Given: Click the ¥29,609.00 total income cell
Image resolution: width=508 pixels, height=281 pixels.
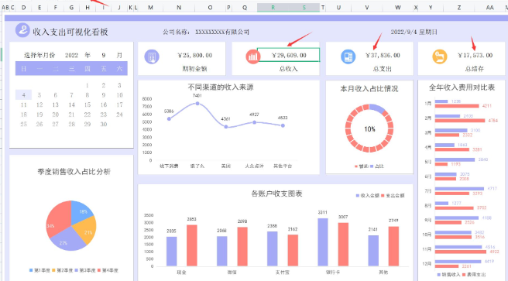Looking at the screenshot, I should 288,55.
